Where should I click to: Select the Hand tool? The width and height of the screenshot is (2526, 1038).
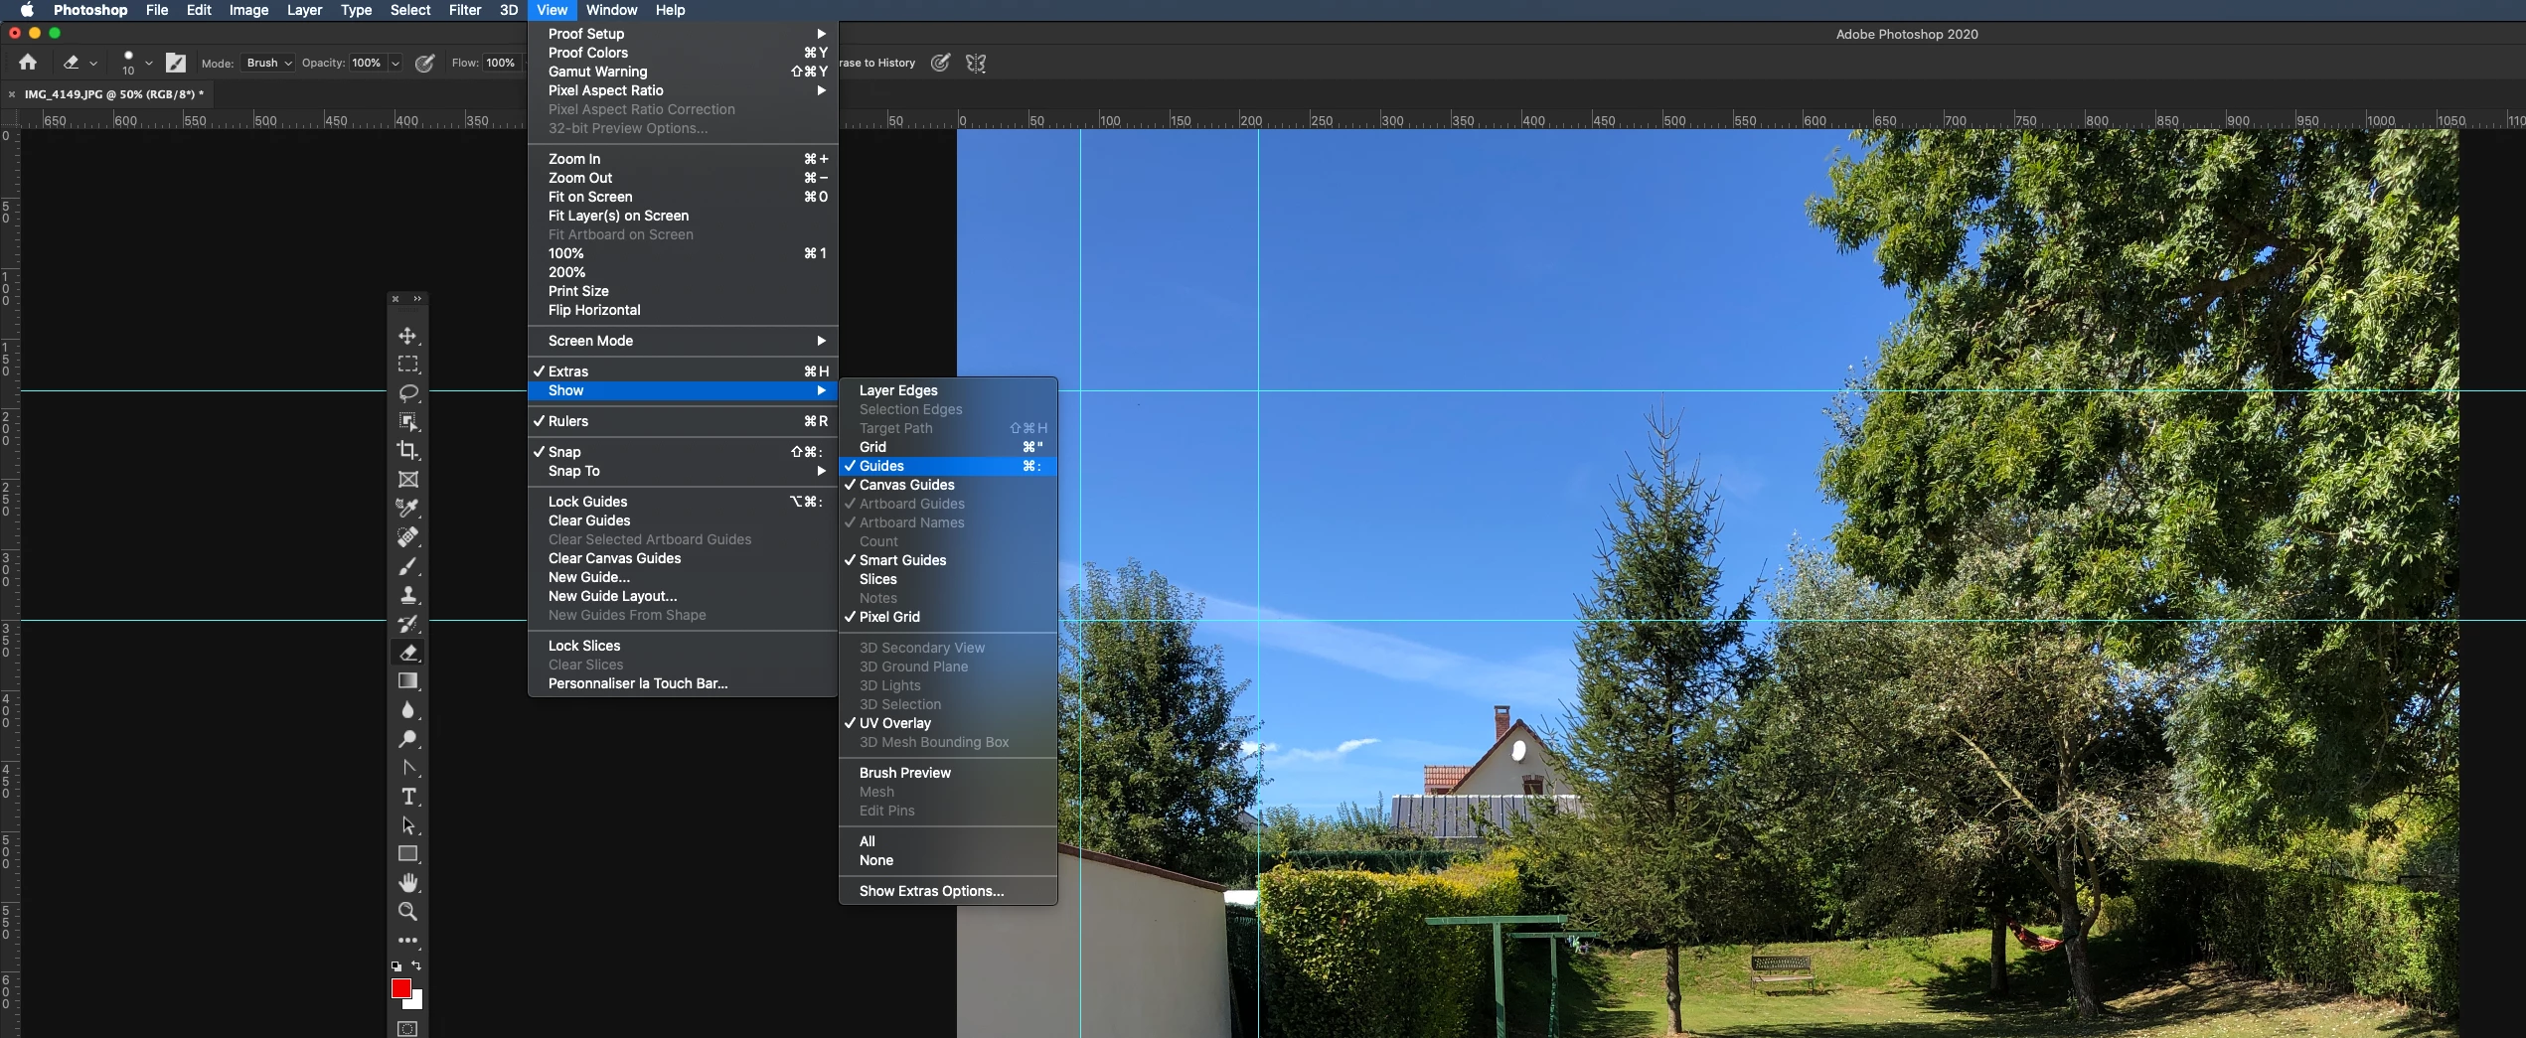click(407, 883)
